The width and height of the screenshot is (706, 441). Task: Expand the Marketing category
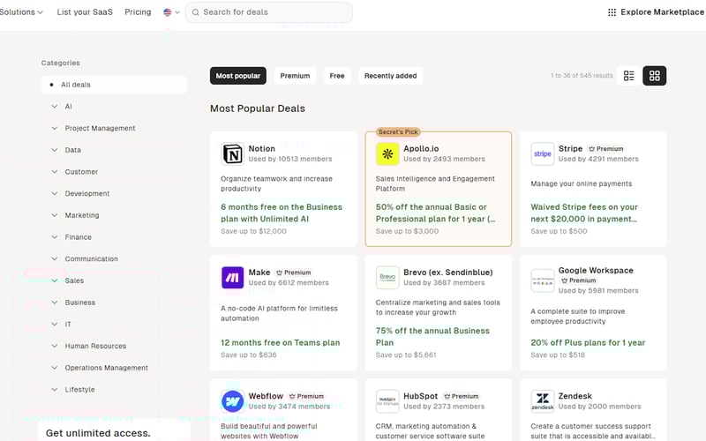click(x=55, y=215)
